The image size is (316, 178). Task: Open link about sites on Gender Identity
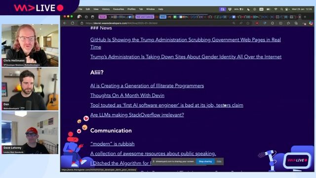pyautogui.click(x=186, y=57)
